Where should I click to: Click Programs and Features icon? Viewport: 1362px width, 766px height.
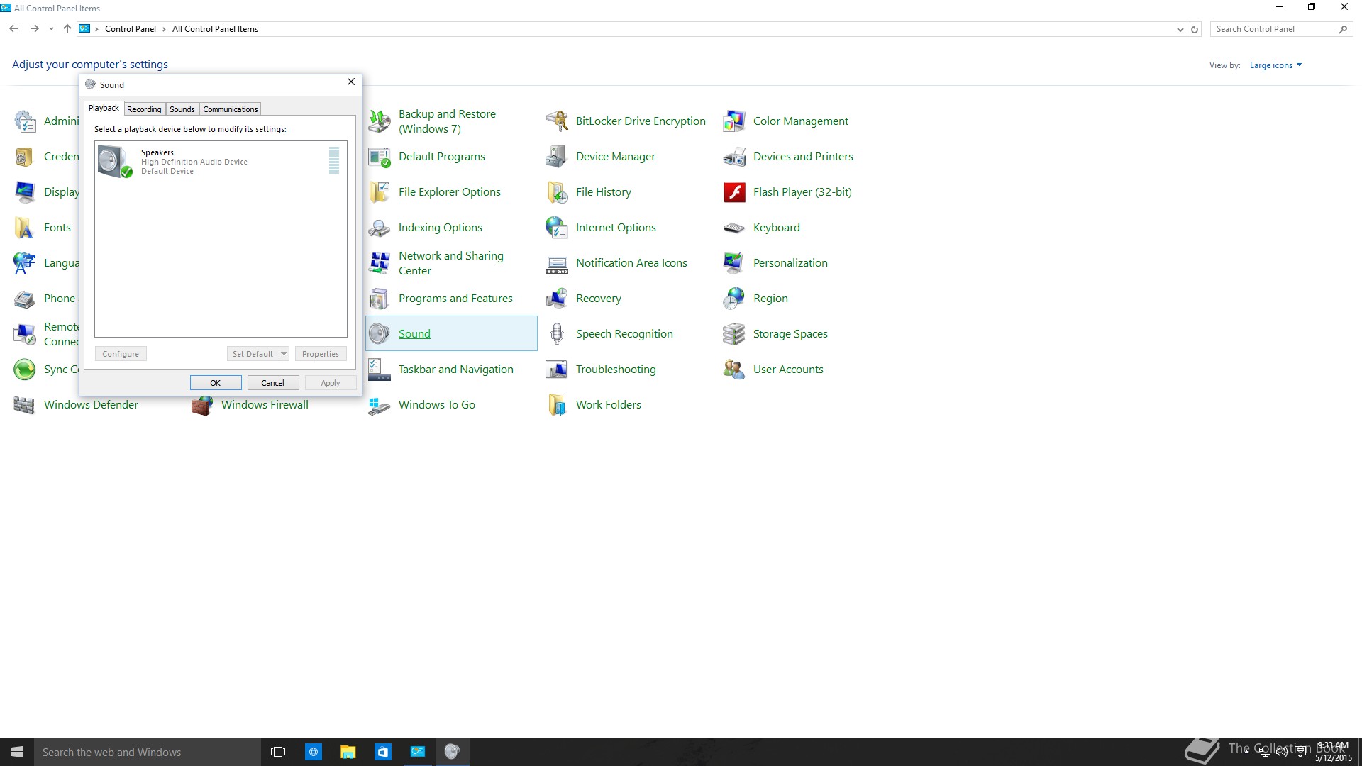coord(380,299)
